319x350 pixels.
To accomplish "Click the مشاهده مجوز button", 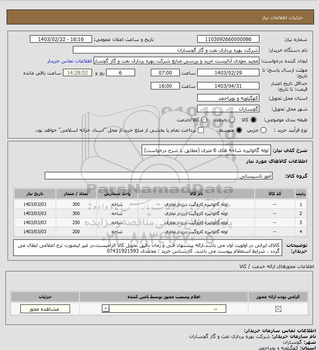I will [45, 309].
